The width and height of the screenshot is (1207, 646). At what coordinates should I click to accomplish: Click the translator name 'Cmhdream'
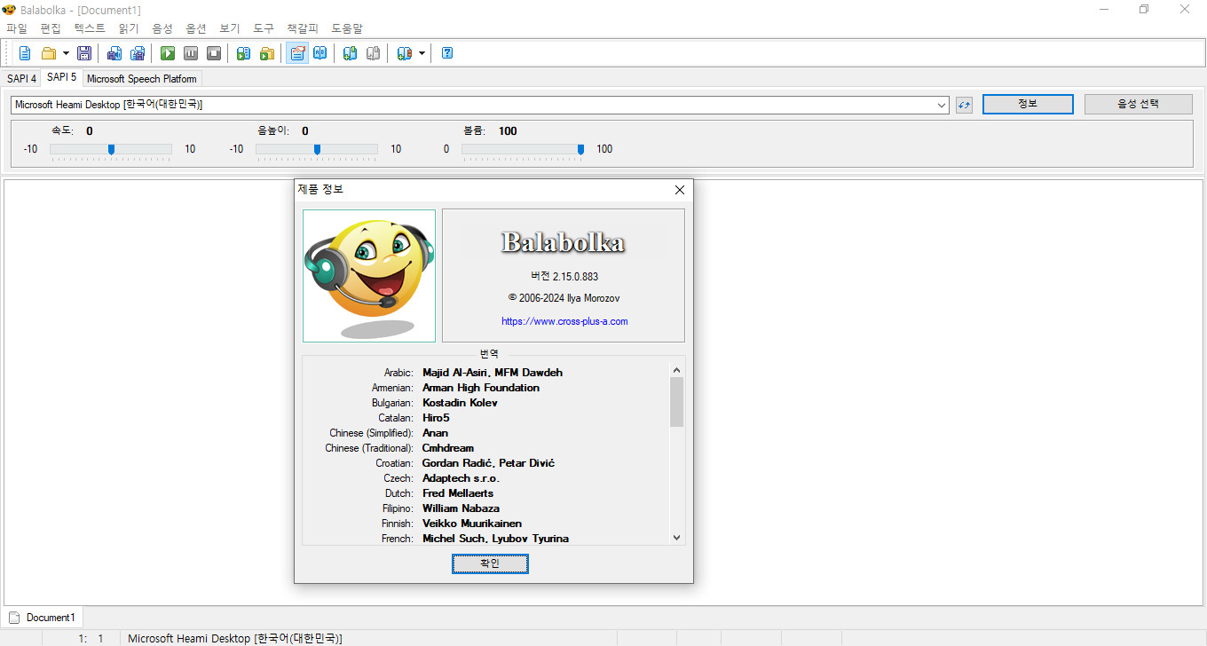tap(448, 448)
